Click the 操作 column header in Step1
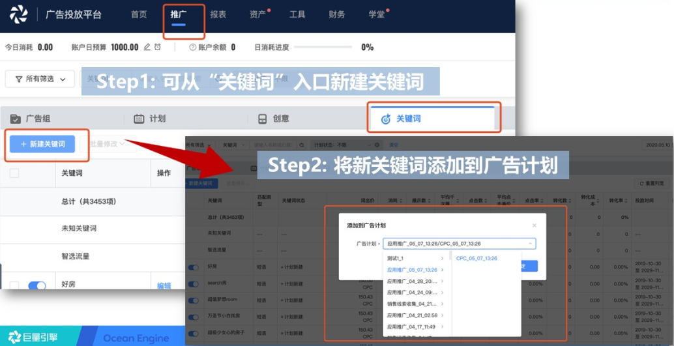Image resolution: width=674 pixels, height=346 pixels. click(x=164, y=173)
